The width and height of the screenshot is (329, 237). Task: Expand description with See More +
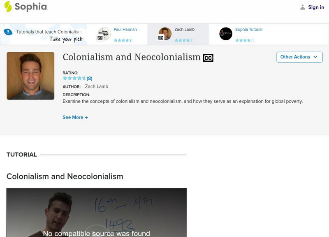coord(75,117)
